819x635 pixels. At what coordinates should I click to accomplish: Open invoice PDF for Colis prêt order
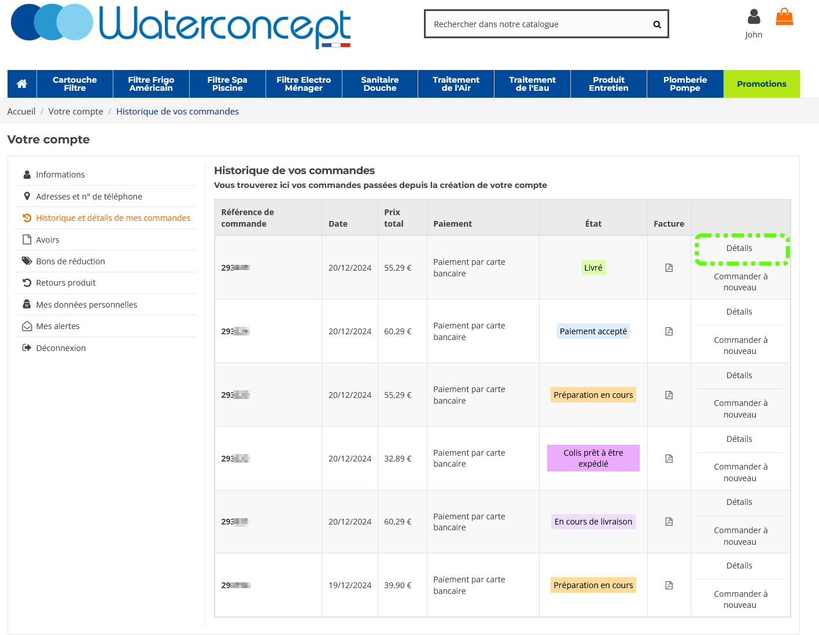click(669, 459)
